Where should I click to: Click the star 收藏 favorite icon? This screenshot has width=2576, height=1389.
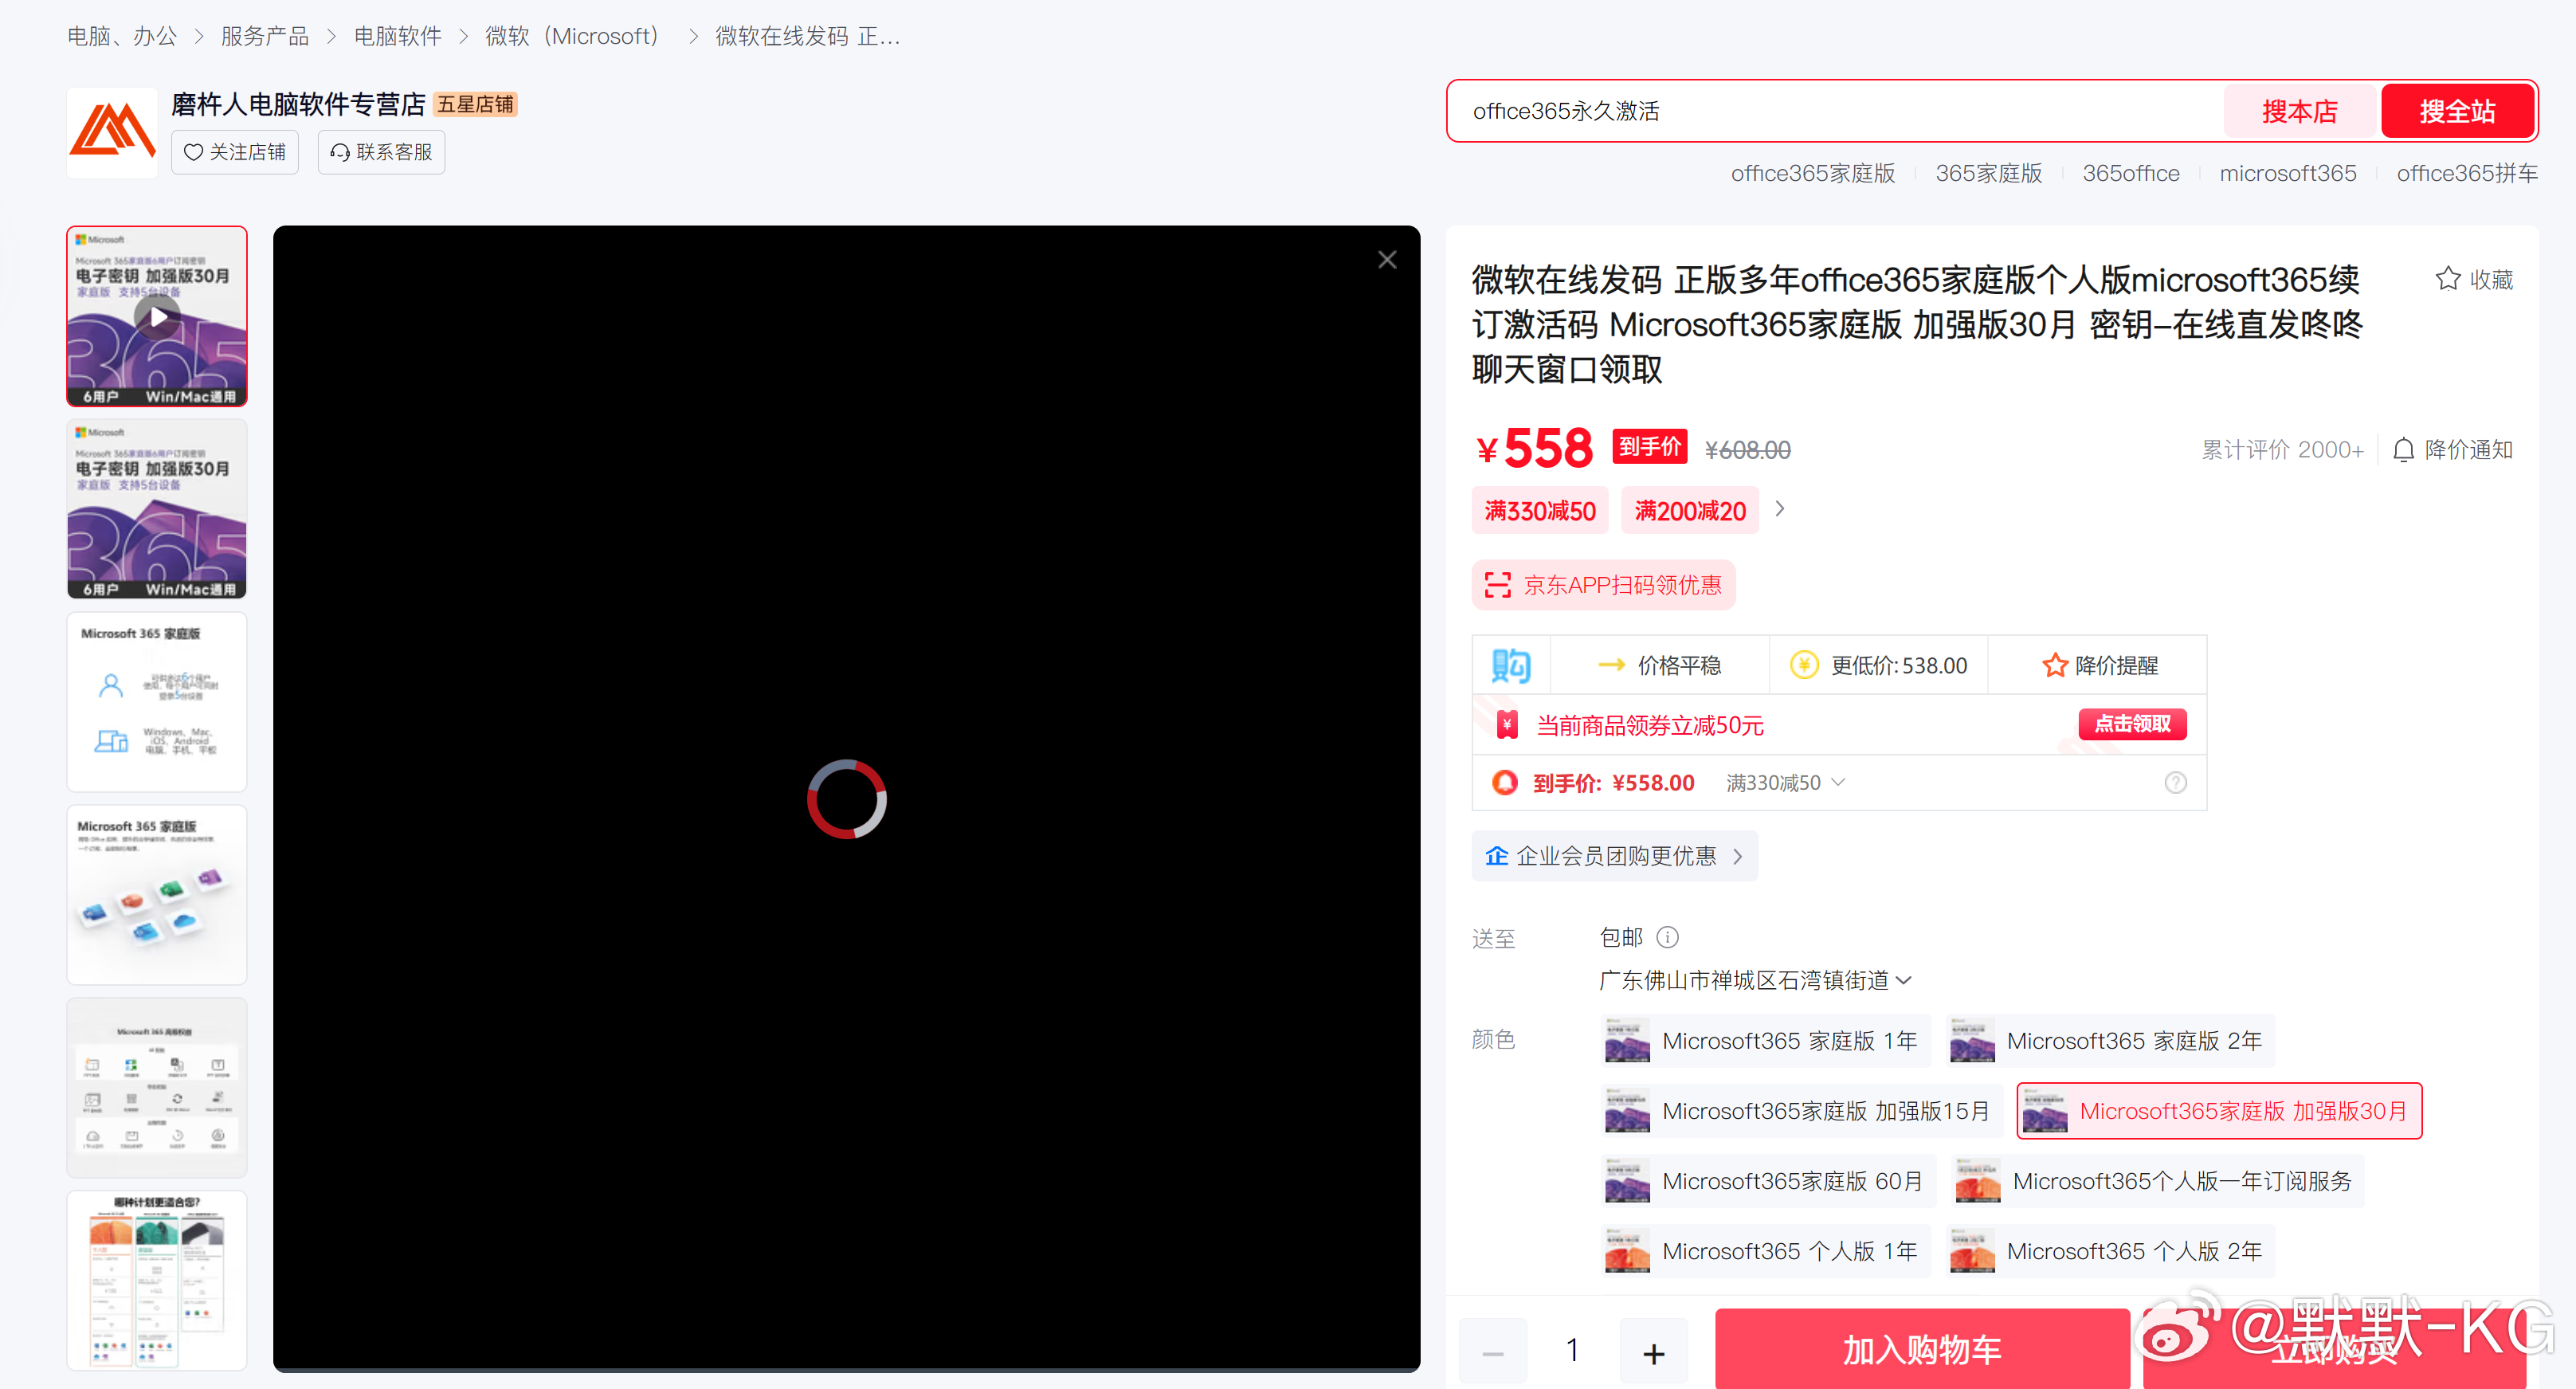(x=2447, y=279)
